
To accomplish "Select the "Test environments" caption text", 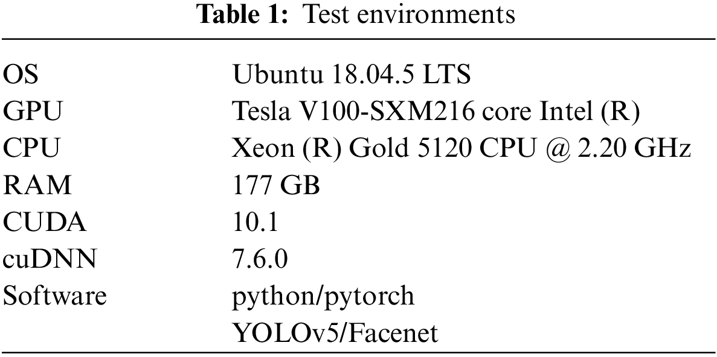I will (x=408, y=14).
